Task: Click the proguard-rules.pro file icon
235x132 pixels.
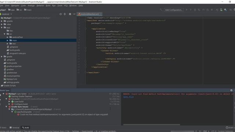Action: pos(8,53)
